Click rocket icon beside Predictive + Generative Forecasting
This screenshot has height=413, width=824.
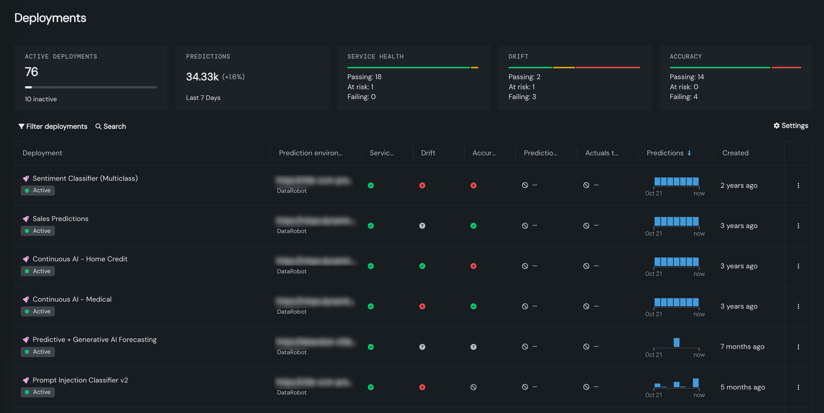click(26, 340)
